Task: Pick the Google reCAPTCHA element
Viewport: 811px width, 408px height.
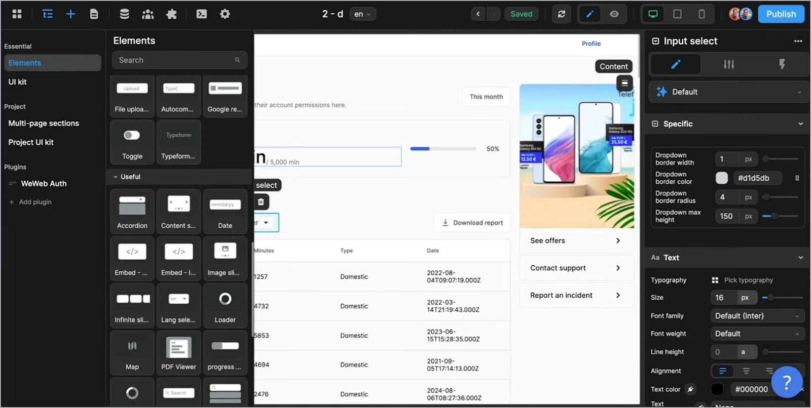Action: point(225,96)
